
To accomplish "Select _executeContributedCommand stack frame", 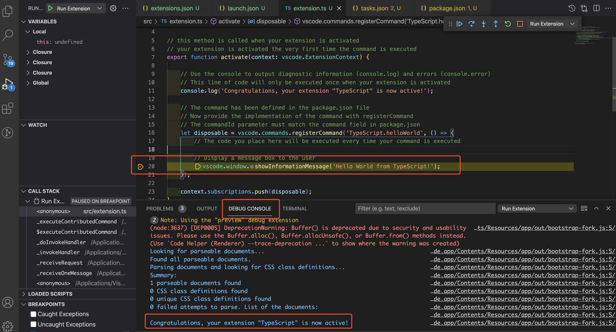I will [x=78, y=222].
